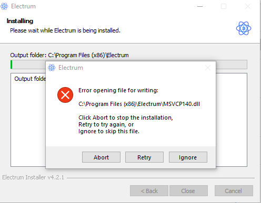Click the install log details box

[129, 120]
